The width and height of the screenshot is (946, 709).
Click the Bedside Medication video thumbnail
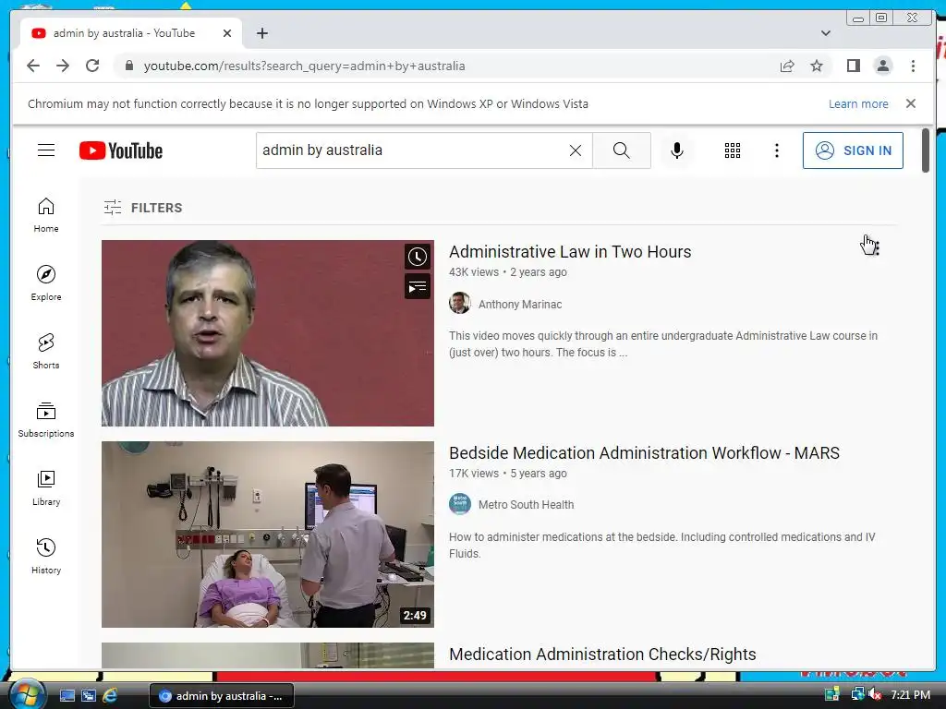(x=267, y=535)
